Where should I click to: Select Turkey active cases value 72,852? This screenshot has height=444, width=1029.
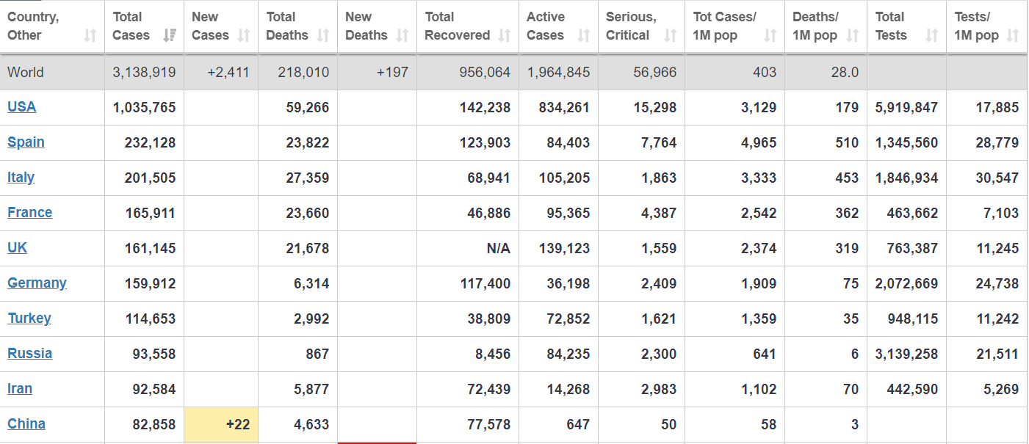tap(568, 319)
